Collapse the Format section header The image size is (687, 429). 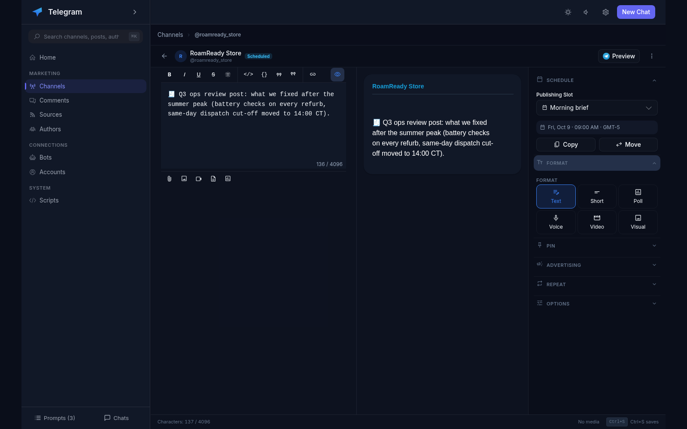[597, 163]
